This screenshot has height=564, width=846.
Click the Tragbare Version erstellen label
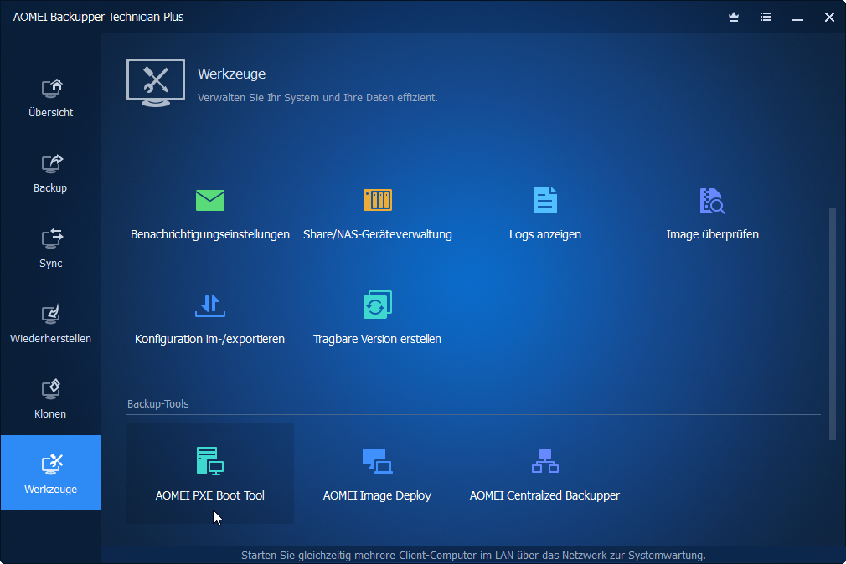coord(377,339)
